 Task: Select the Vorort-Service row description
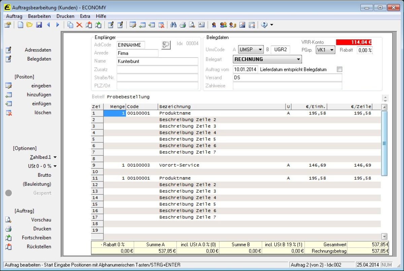(179, 165)
